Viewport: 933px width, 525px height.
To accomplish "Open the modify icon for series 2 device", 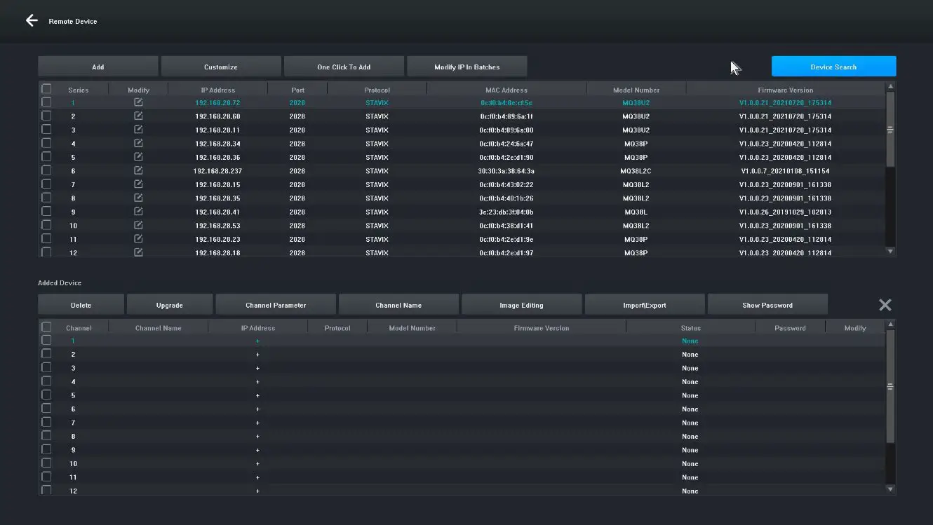I will point(138,116).
